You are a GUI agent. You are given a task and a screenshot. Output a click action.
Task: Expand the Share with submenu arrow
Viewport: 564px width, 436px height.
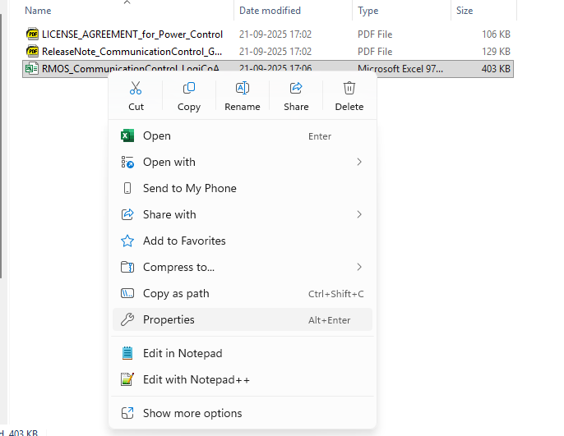pos(359,214)
